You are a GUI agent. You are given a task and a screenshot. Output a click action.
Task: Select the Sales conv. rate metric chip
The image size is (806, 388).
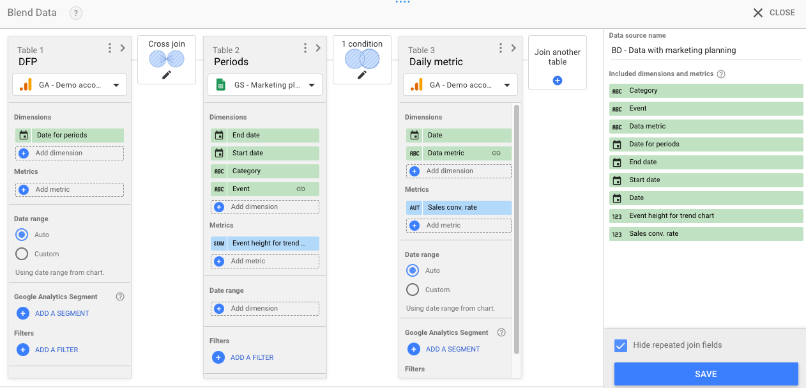point(459,208)
